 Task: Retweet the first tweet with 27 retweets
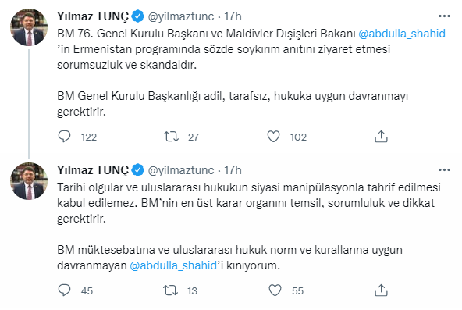(171, 137)
